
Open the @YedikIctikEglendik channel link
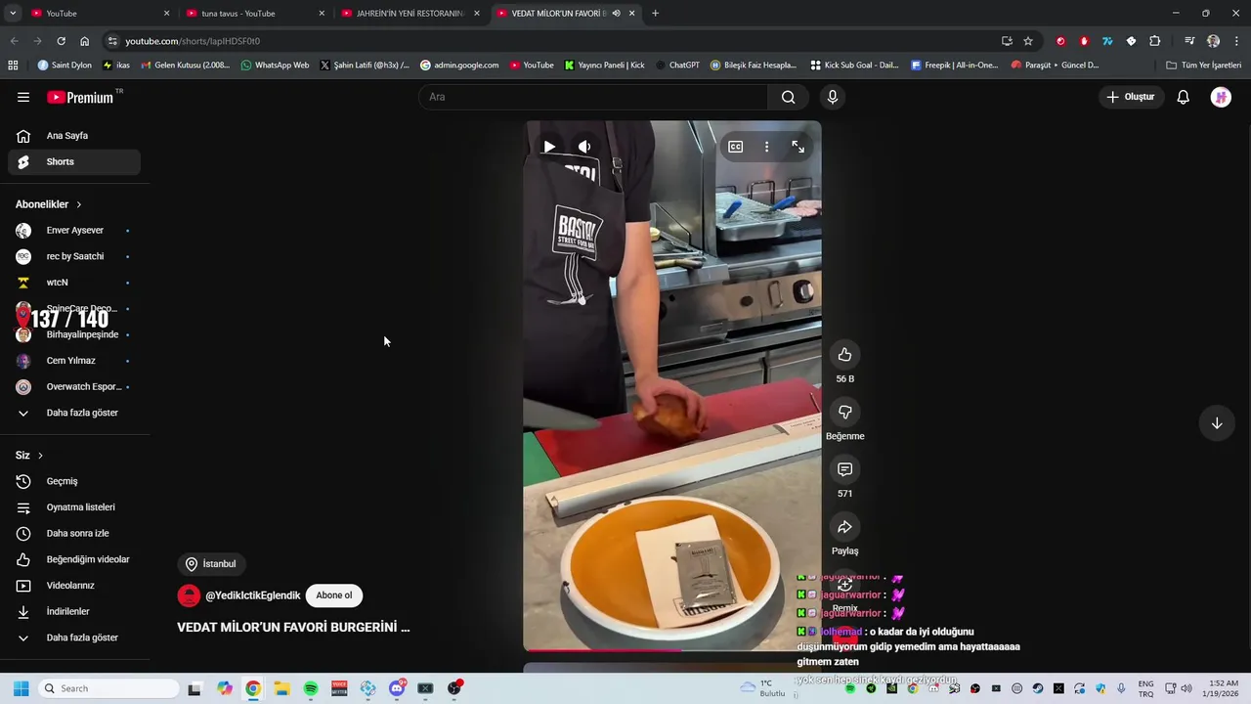[252, 595]
